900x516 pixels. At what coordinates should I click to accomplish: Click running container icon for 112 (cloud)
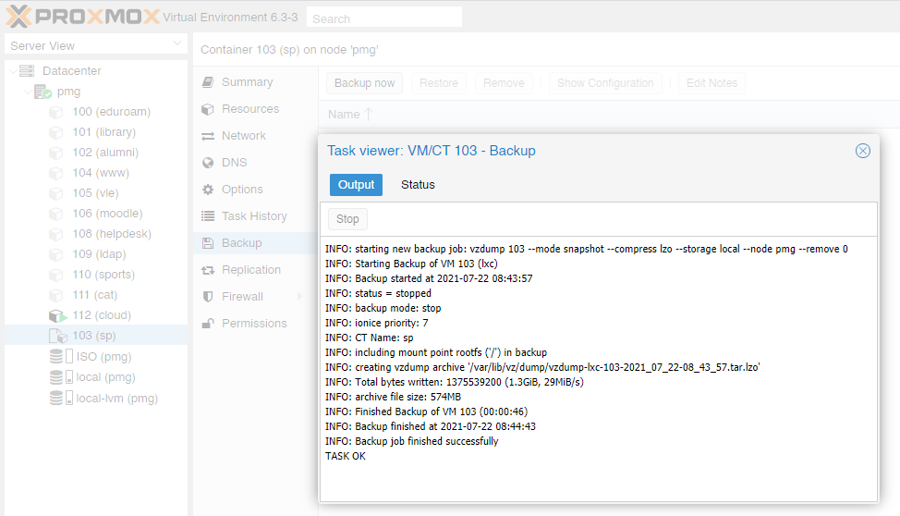pyautogui.click(x=57, y=315)
